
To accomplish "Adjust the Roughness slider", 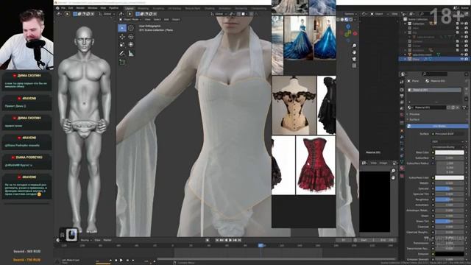I will click(x=450, y=199).
